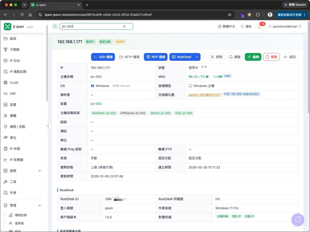Click the search magnifier icon
Screen dimensions: 310x232
click(x=55, y=26)
